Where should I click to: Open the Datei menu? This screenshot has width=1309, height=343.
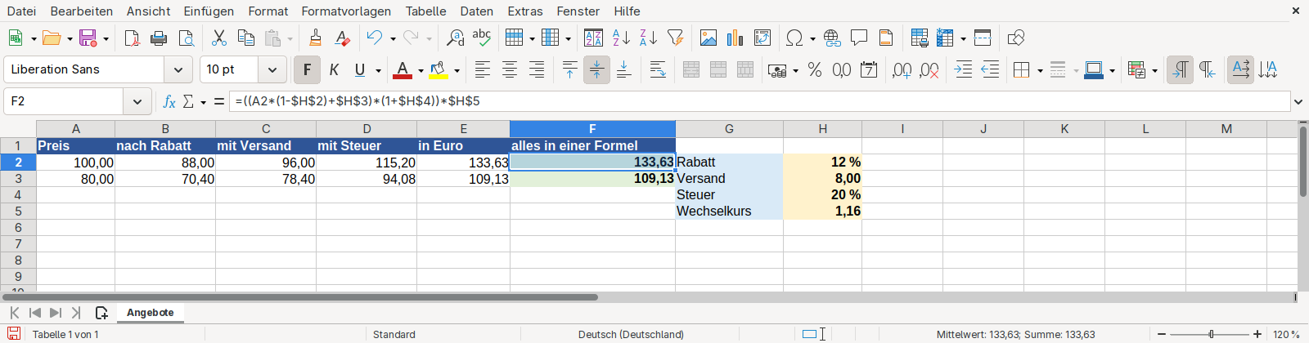(21, 11)
